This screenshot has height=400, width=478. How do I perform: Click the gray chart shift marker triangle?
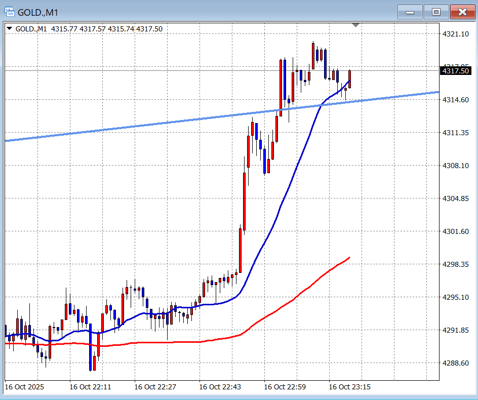pos(356,25)
